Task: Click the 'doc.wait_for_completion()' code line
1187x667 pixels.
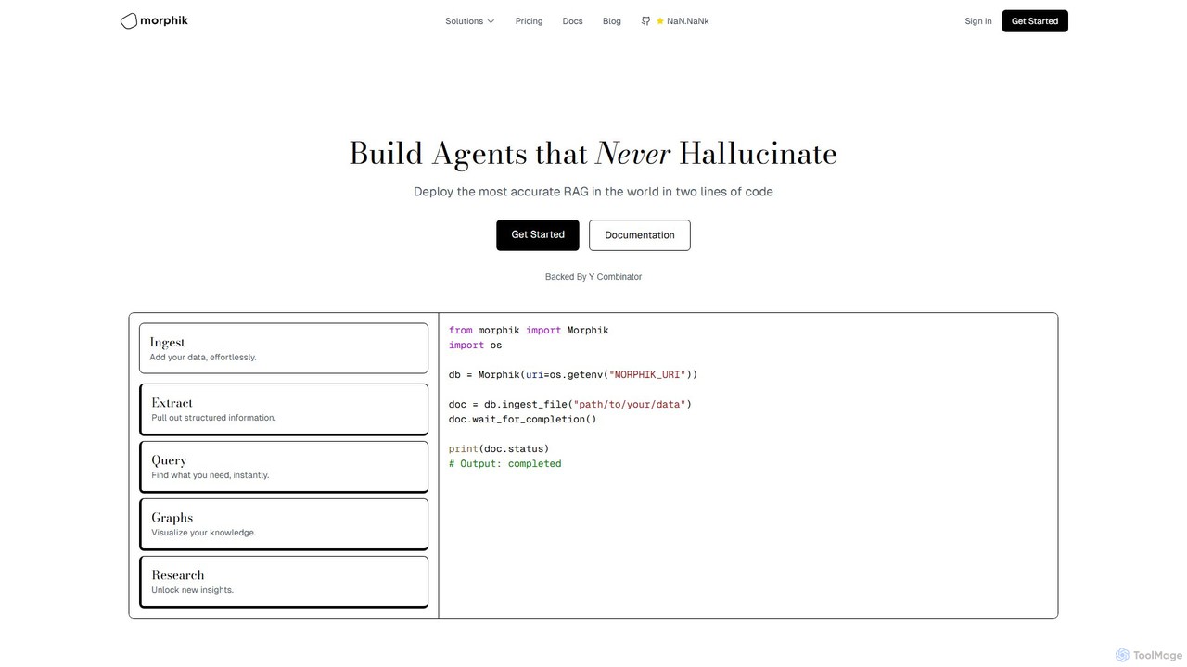Action: (523, 420)
